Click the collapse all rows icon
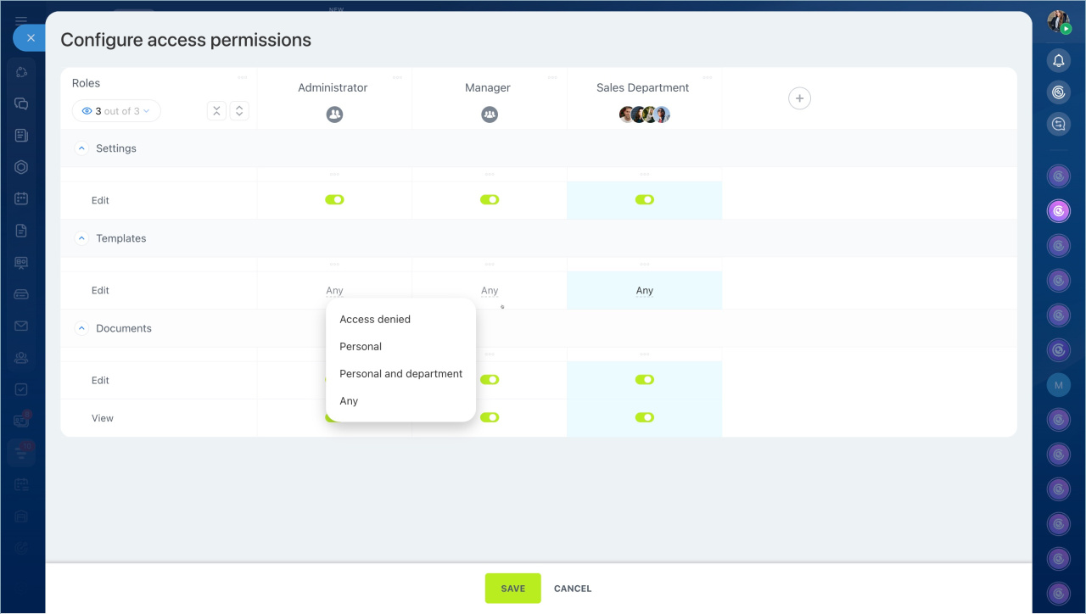Screen dimensions: 1086x614 [216, 111]
